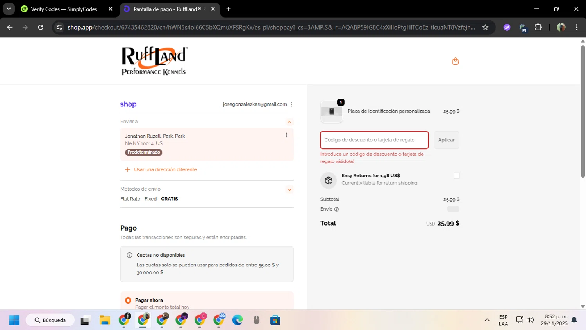Open task view from taskbar
The width and height of the screenshot is (586, 330).
tap(85, 320)
